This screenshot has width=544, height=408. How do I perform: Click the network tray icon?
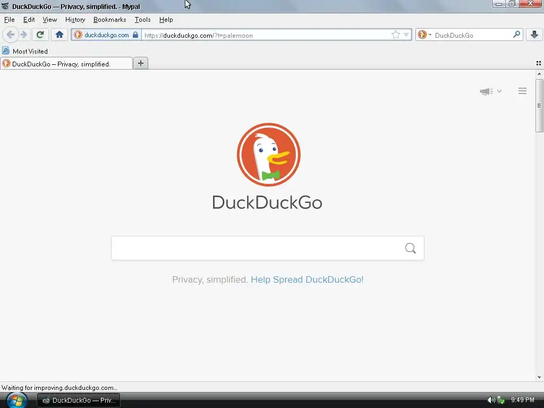pyautogui.click(x=500, y=400)
